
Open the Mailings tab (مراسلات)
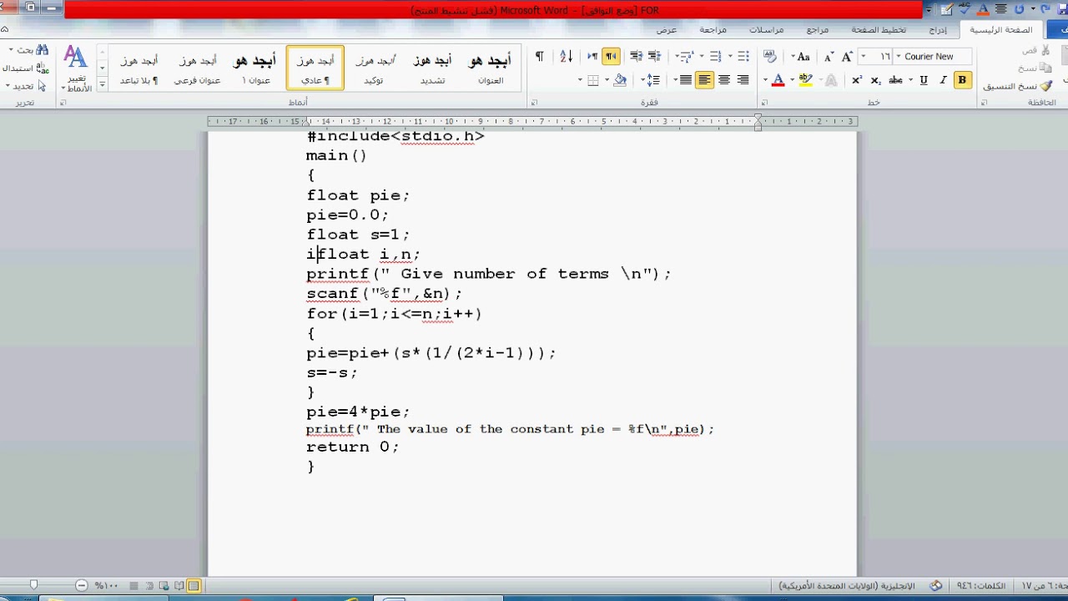pos(766,30)
